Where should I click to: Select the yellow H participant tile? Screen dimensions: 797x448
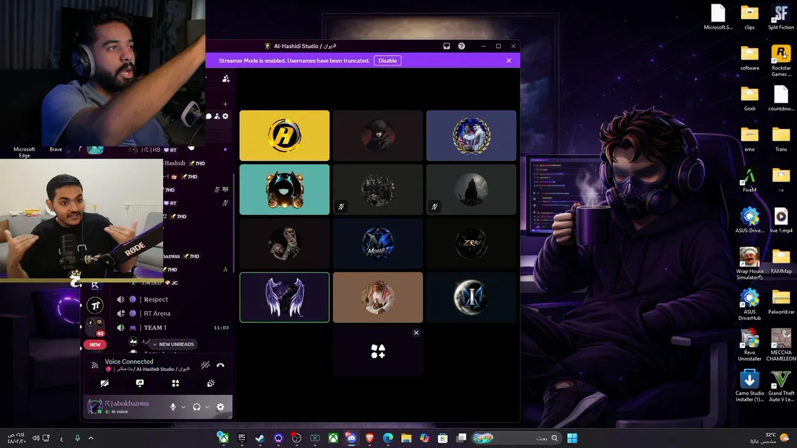point(285,136)
